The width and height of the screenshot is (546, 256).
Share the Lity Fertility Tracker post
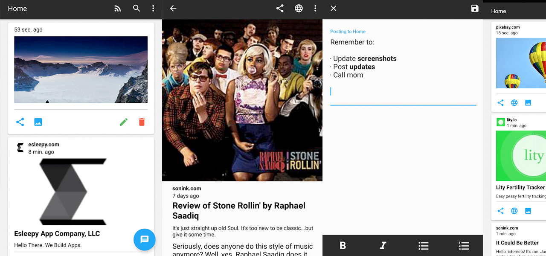click(x=501, y=211)
